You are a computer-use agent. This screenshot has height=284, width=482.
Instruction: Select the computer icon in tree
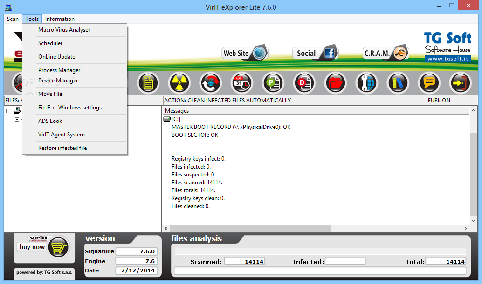[x=18, y=110]
